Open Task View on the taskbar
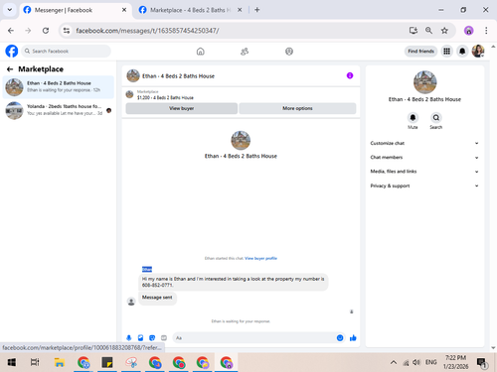 35,362
